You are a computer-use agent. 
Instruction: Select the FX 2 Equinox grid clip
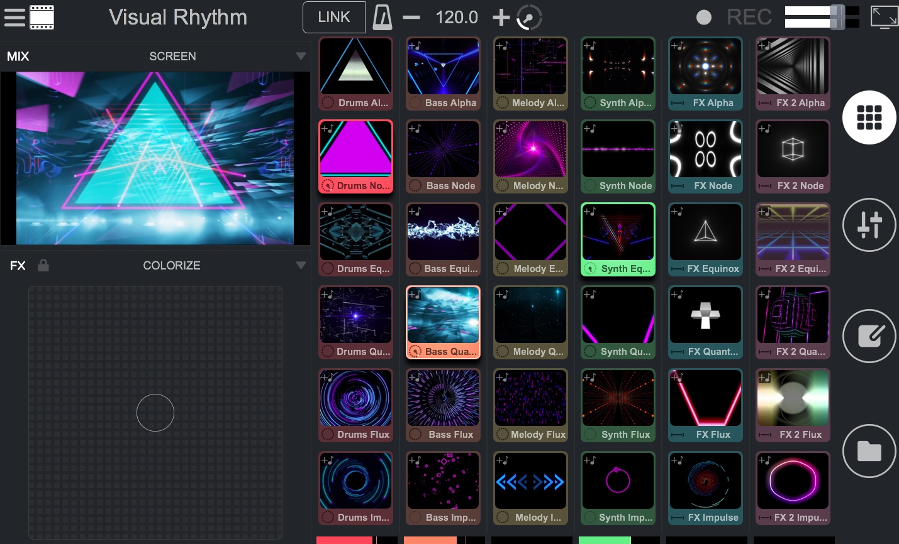pos(793,239)
